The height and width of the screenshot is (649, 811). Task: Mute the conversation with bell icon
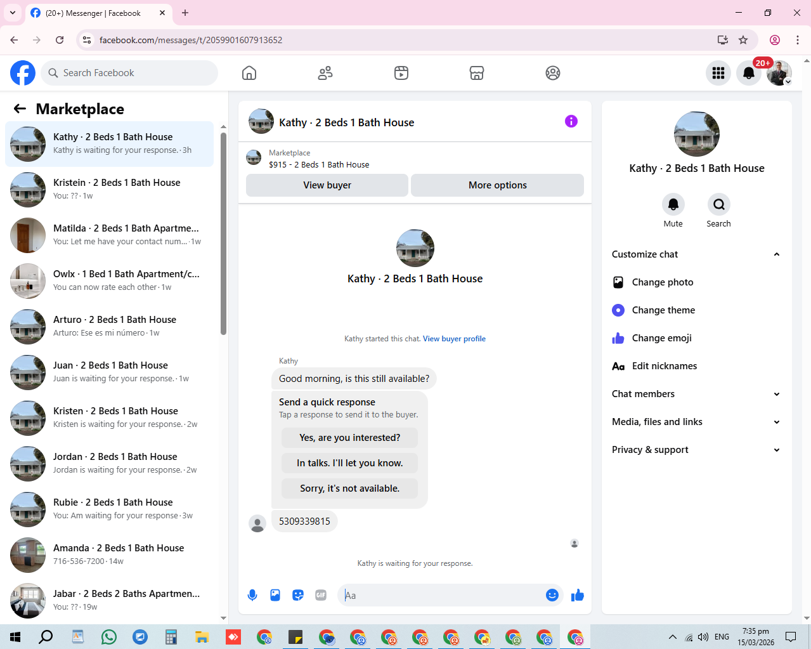coord(673,204)
